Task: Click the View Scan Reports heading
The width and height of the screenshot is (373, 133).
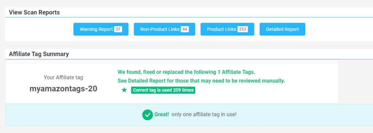Action: click(x=34, y=12)
